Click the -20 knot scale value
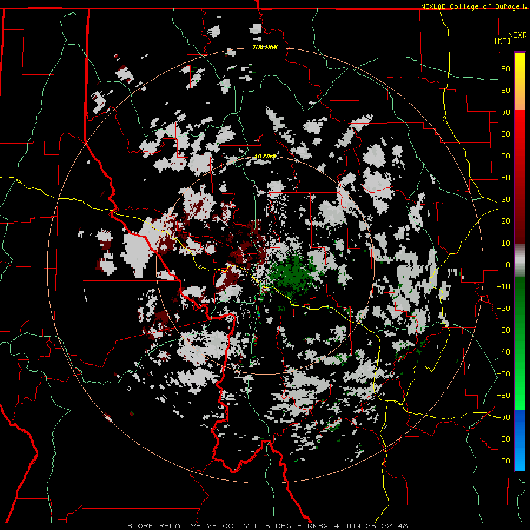The height and width of the screenshot is (530, 530). pyautogui.click(x=503, y=308)
